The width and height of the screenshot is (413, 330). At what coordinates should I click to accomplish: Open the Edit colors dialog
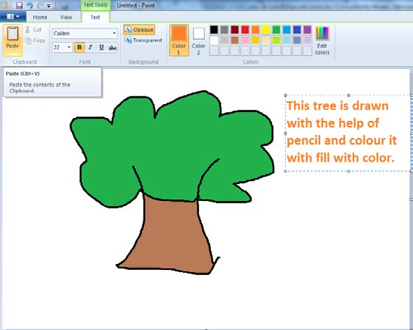(x=322, y=40)
